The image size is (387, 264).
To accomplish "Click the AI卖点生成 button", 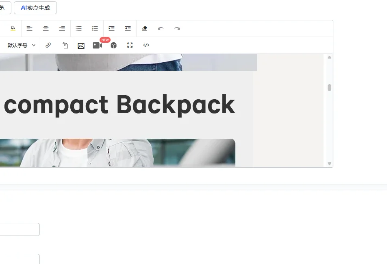I will click(35, 8).
